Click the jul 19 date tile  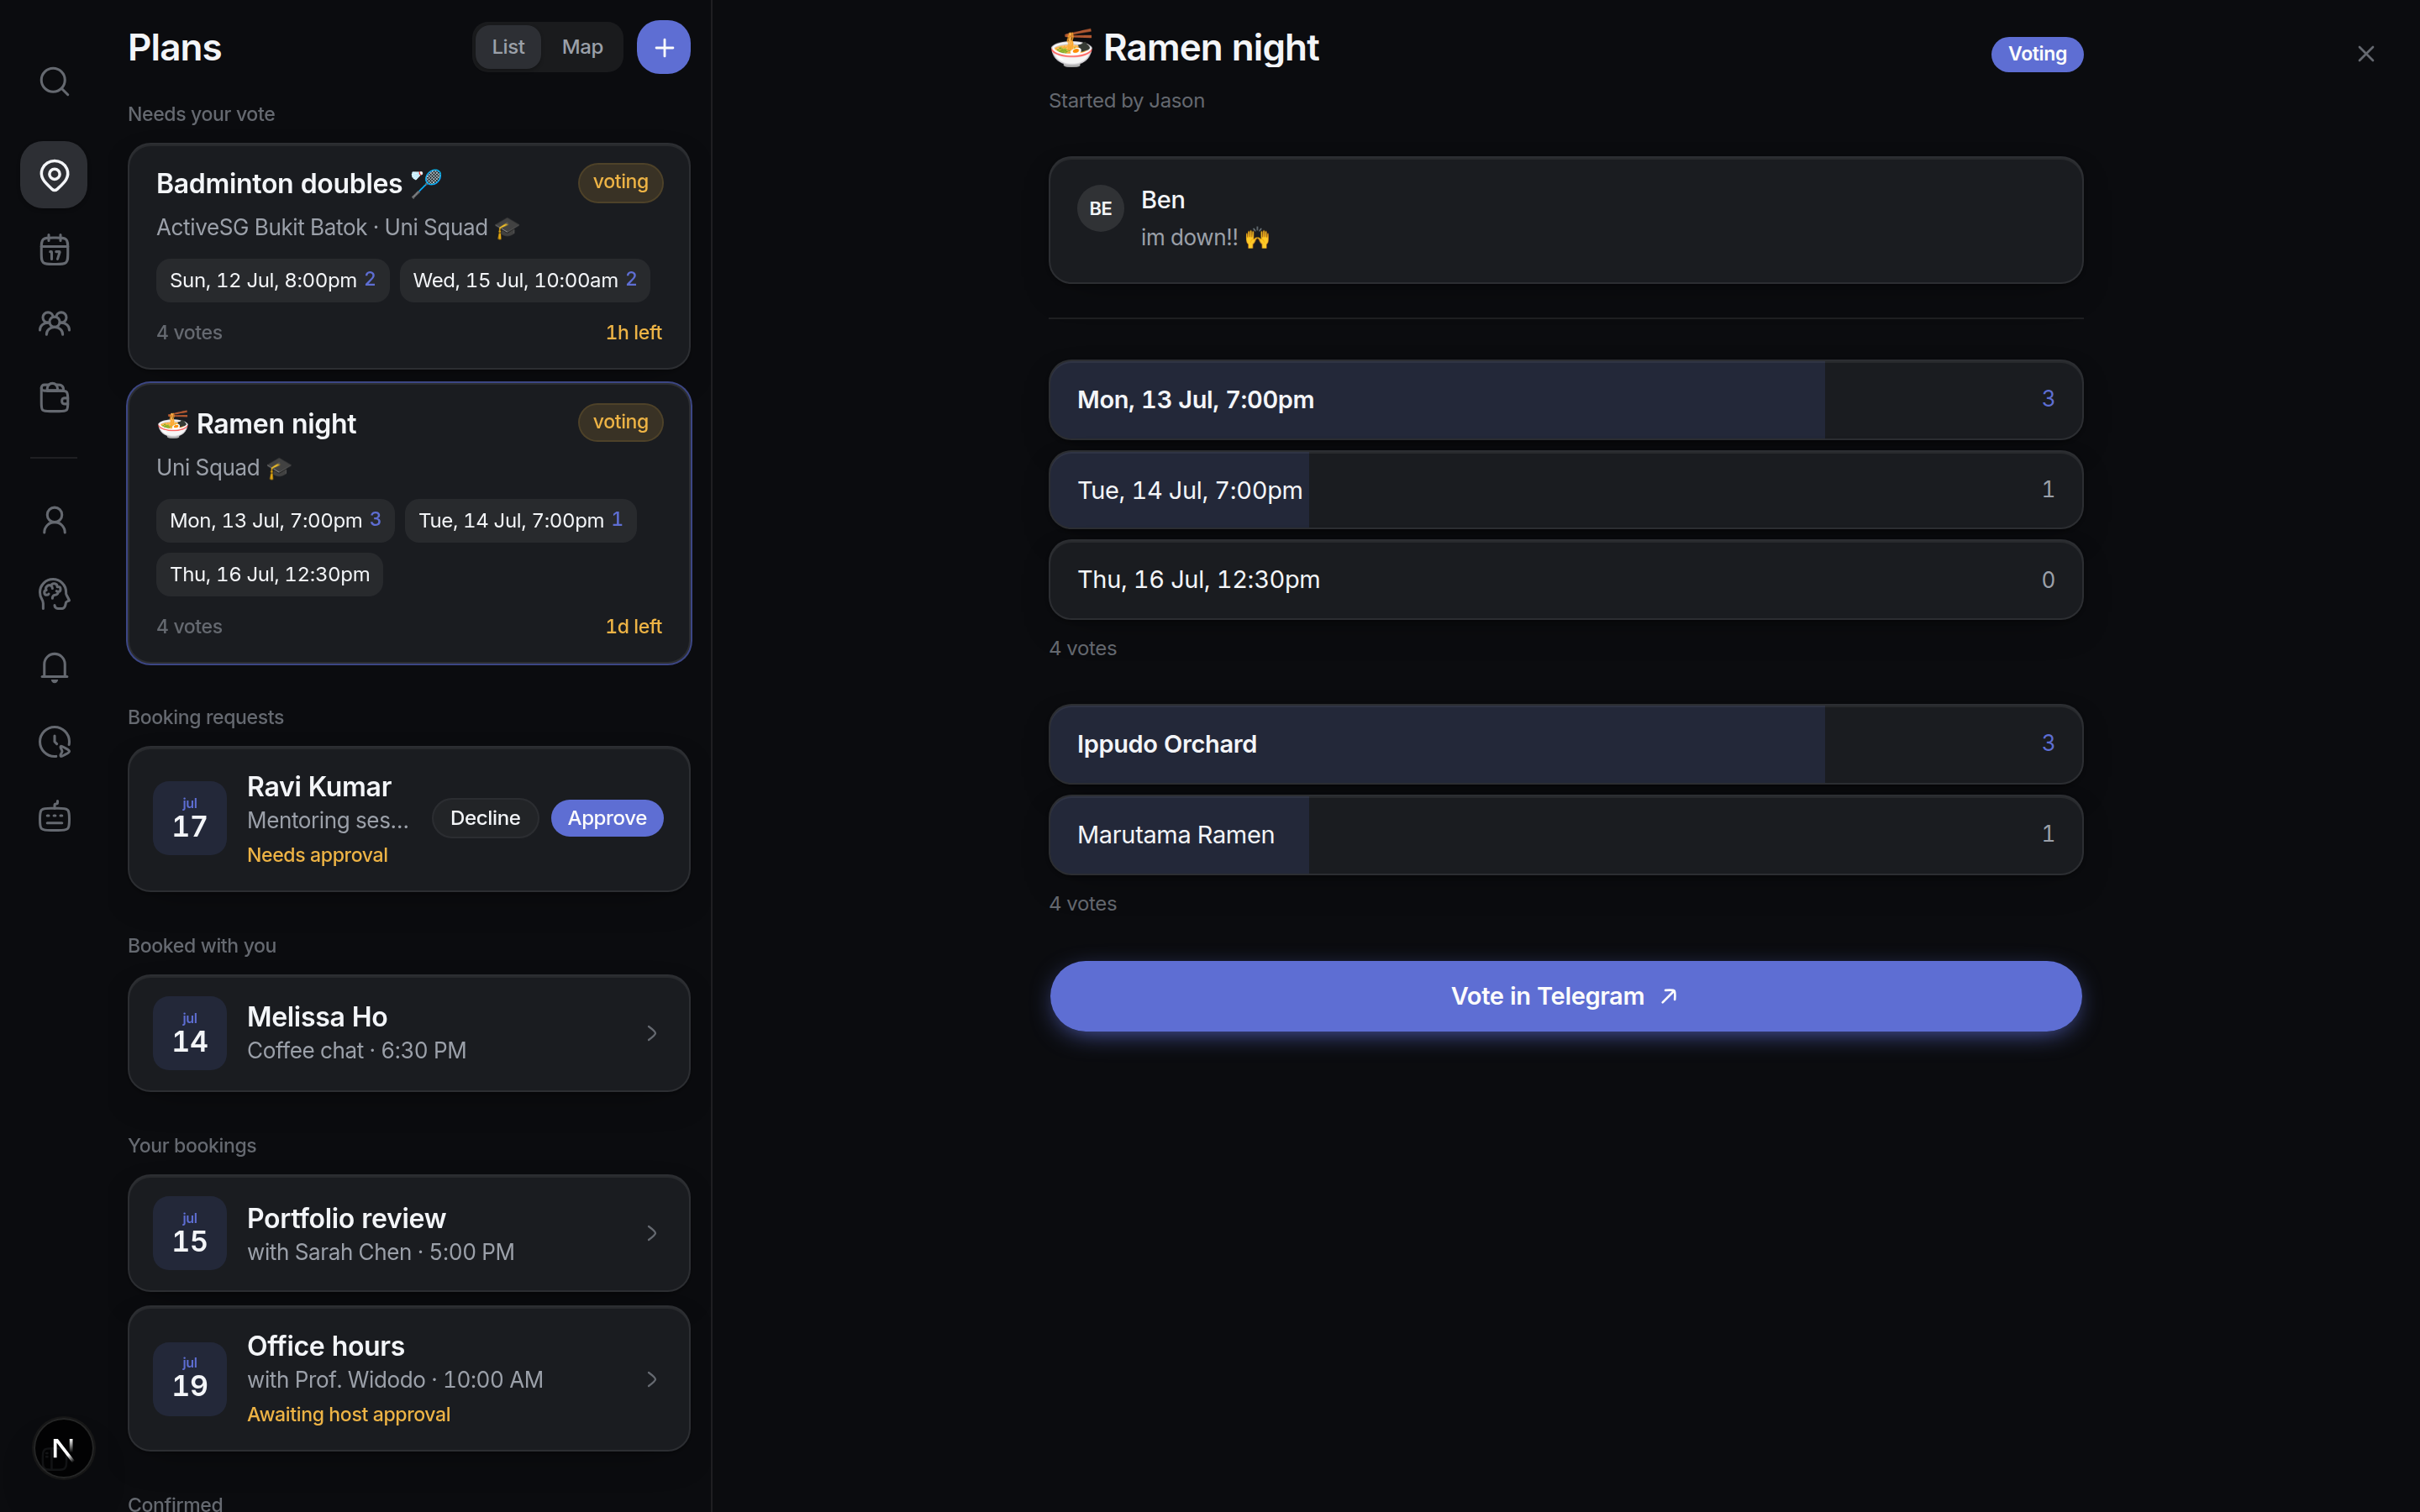(190, 1379)
